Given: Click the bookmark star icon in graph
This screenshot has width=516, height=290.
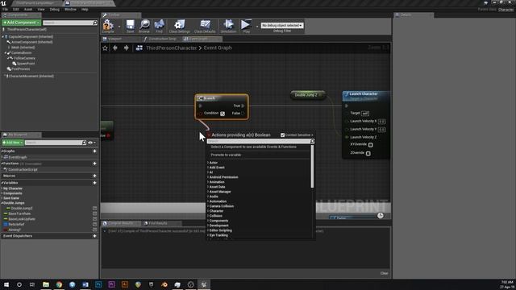Looking at the screenshot, I should click(105, 48).
